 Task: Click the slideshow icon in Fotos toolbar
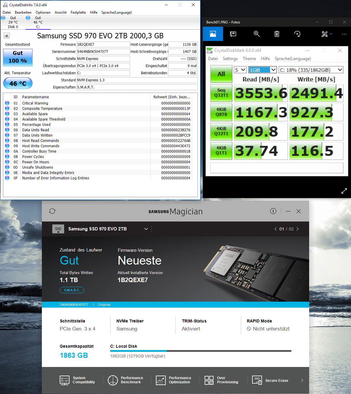(233, 34)
